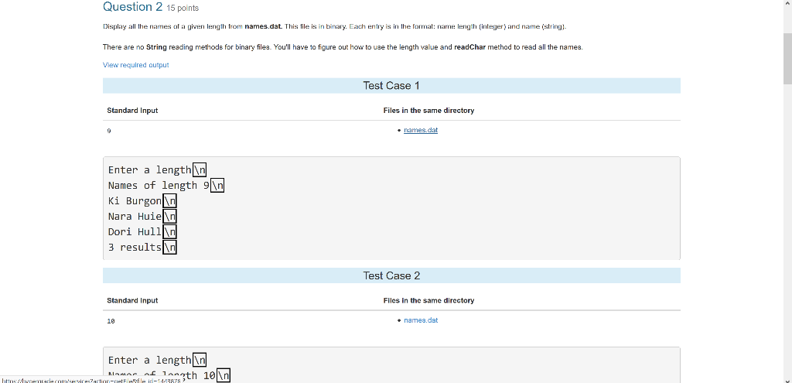Click Names of length 9 line
Image resolution: width=792 pixels, height=383 pixels.
coord(166,186)
